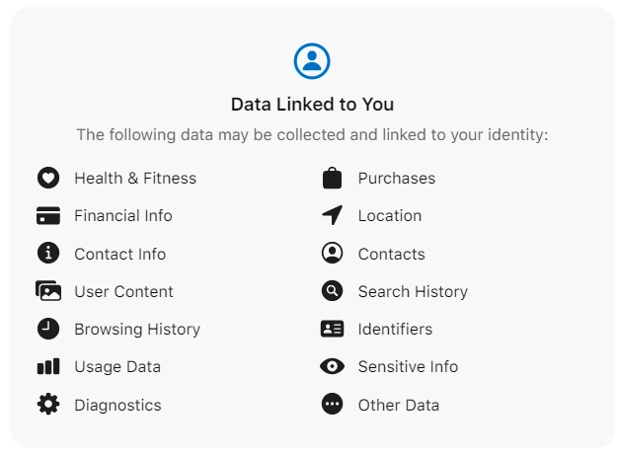Click the shopping bag Purchases icon
619x455 pixels.
point(332,178)
